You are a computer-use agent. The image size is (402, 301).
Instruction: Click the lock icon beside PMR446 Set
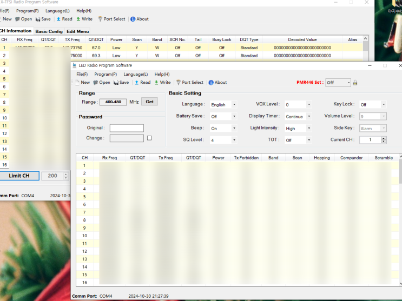point(355,83)
